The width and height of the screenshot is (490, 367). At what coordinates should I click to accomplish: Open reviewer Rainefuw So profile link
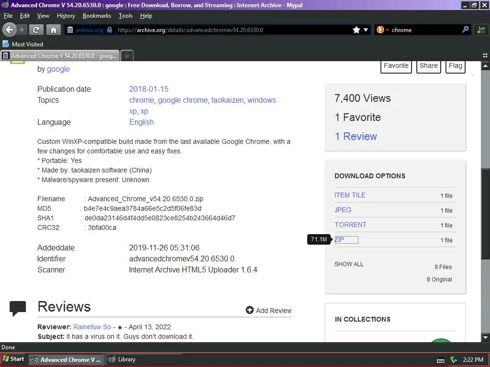[x=92, y=327]
